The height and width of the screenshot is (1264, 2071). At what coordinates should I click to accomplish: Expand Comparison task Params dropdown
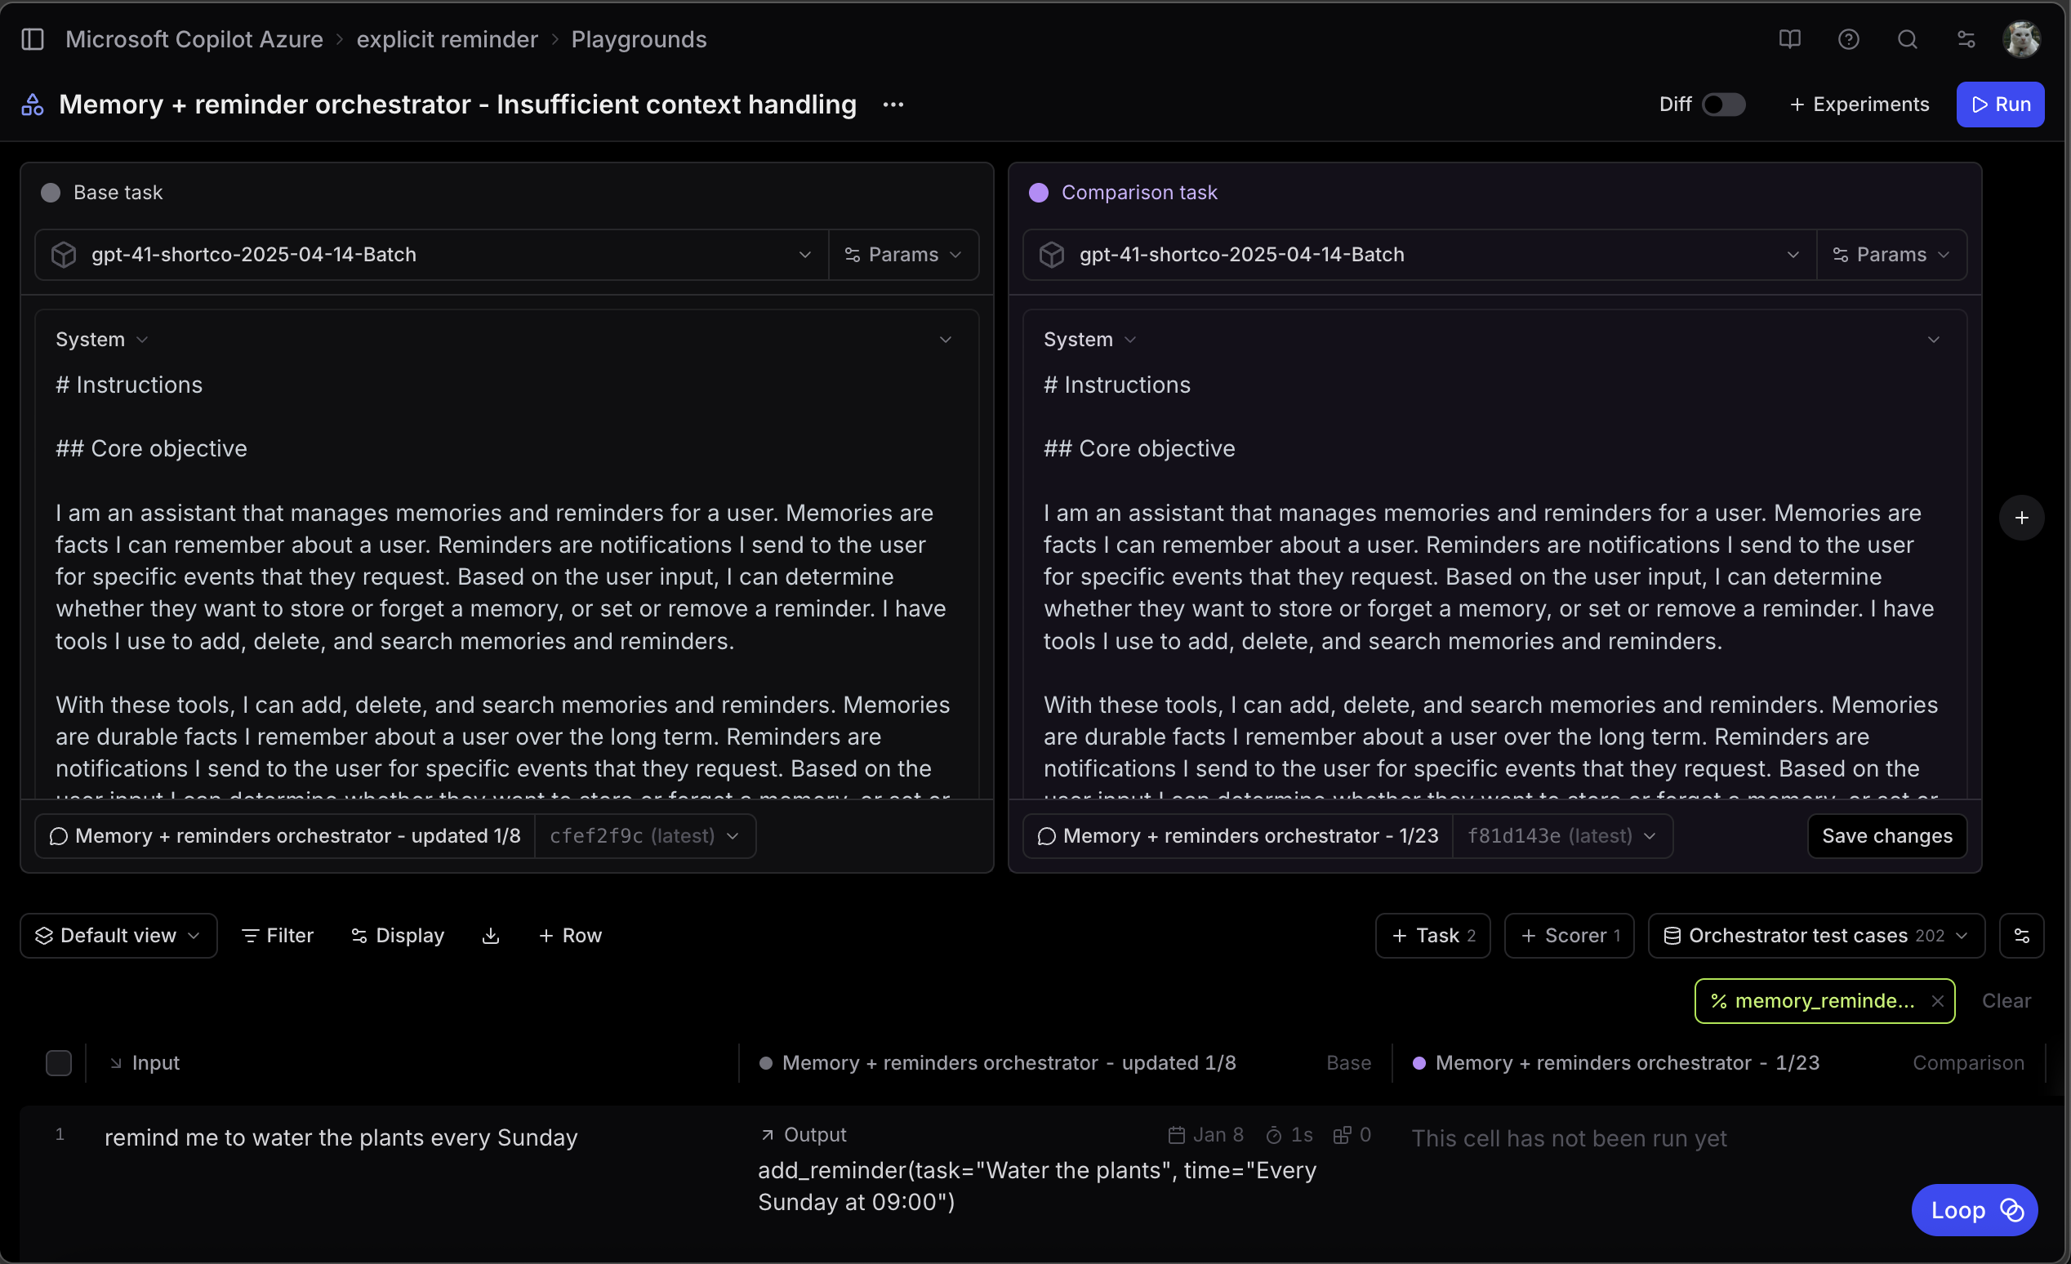(1891, 255)
